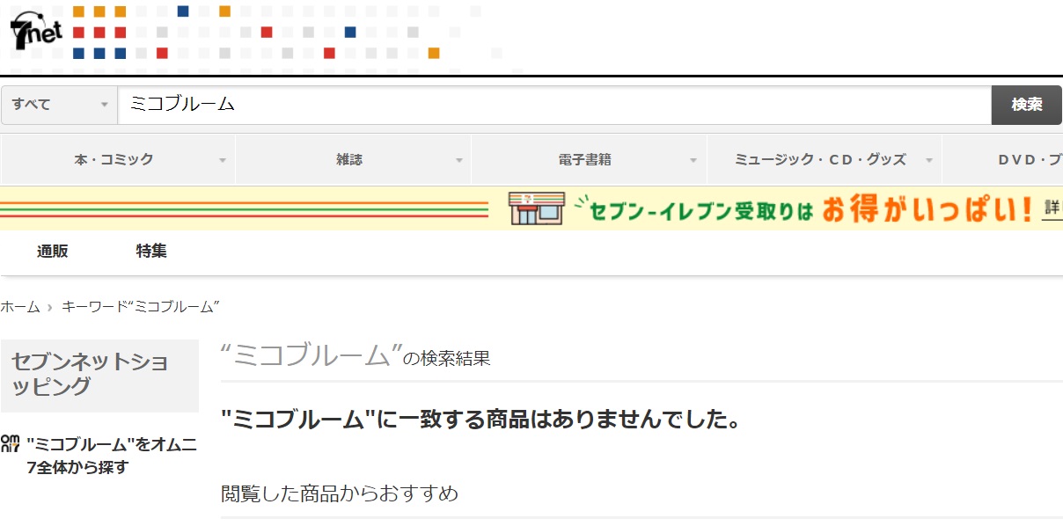Switch to the 特集 tab
This screenshot has height=526, width=1063.
coord(151,251)
